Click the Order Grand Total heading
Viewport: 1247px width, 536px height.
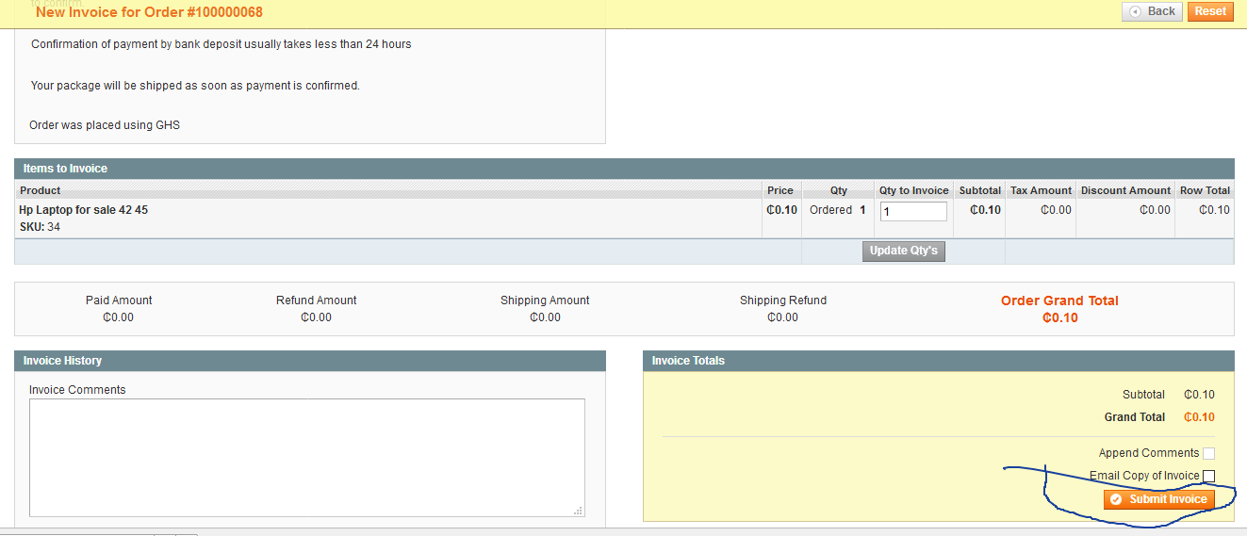click(1059, 300)
